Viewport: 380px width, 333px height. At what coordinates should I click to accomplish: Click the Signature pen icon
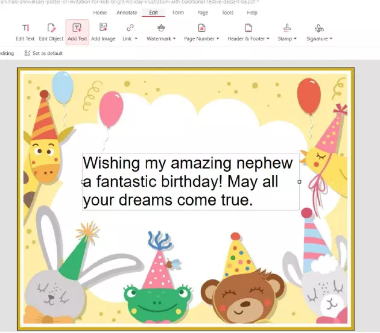click(319, 28)
